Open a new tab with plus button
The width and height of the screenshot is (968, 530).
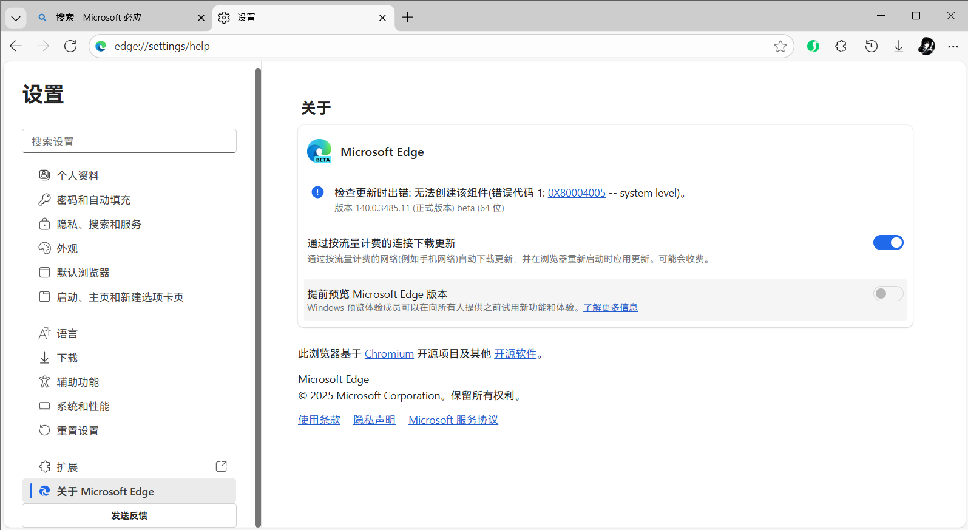(408, 18)
